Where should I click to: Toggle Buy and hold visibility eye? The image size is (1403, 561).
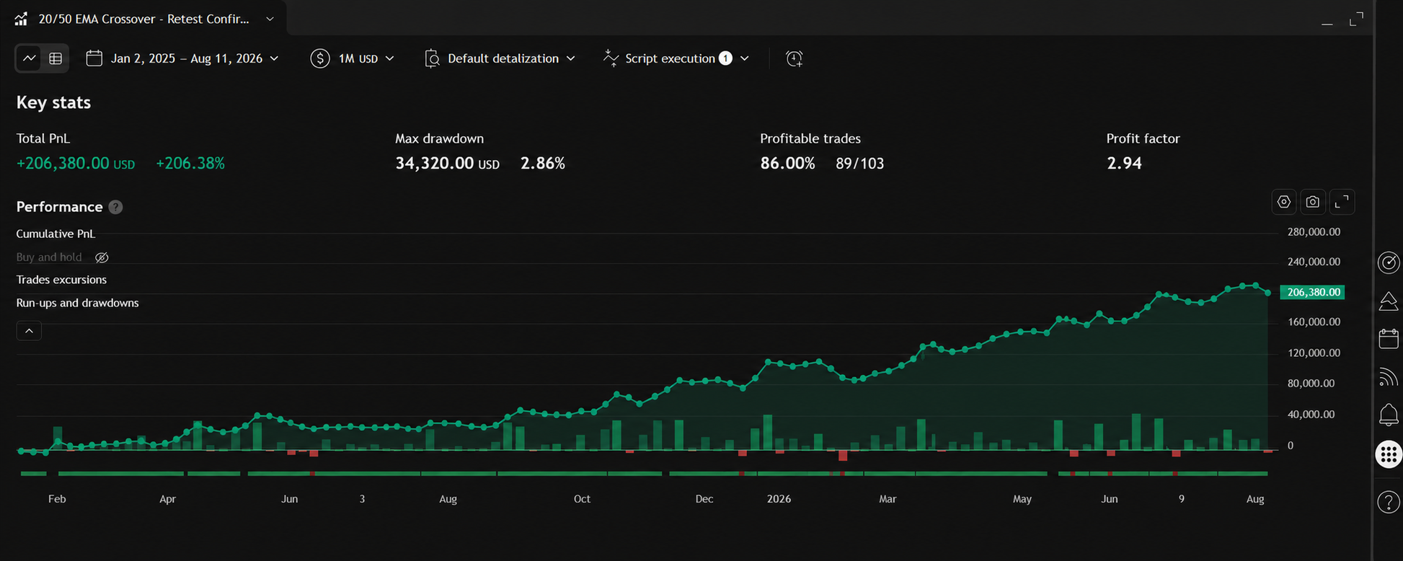coord(102,257)
